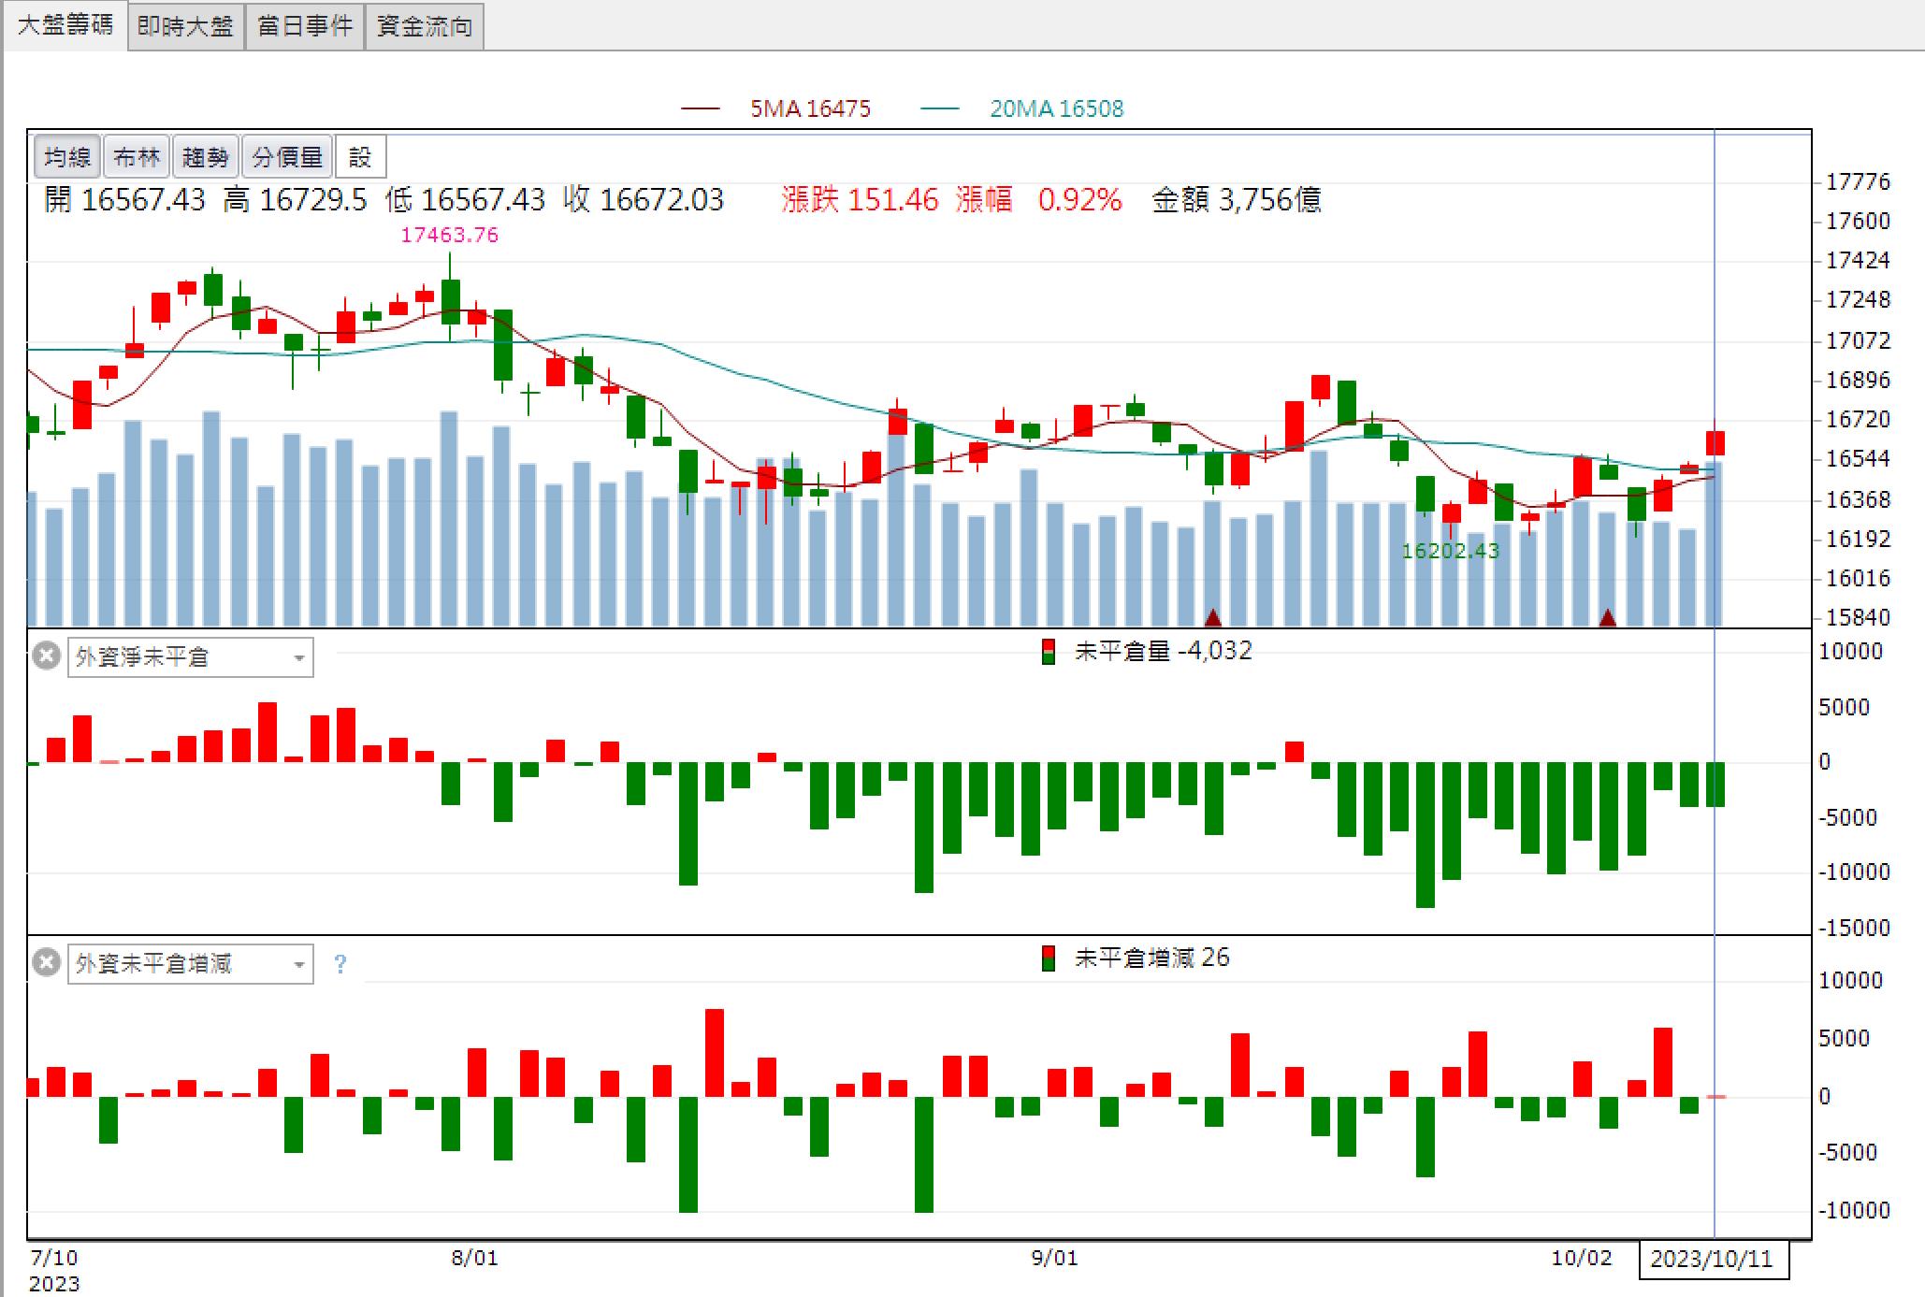Open help question mark for 外資未平倉增減
1925x1297 pixels.
coord(340,963)
